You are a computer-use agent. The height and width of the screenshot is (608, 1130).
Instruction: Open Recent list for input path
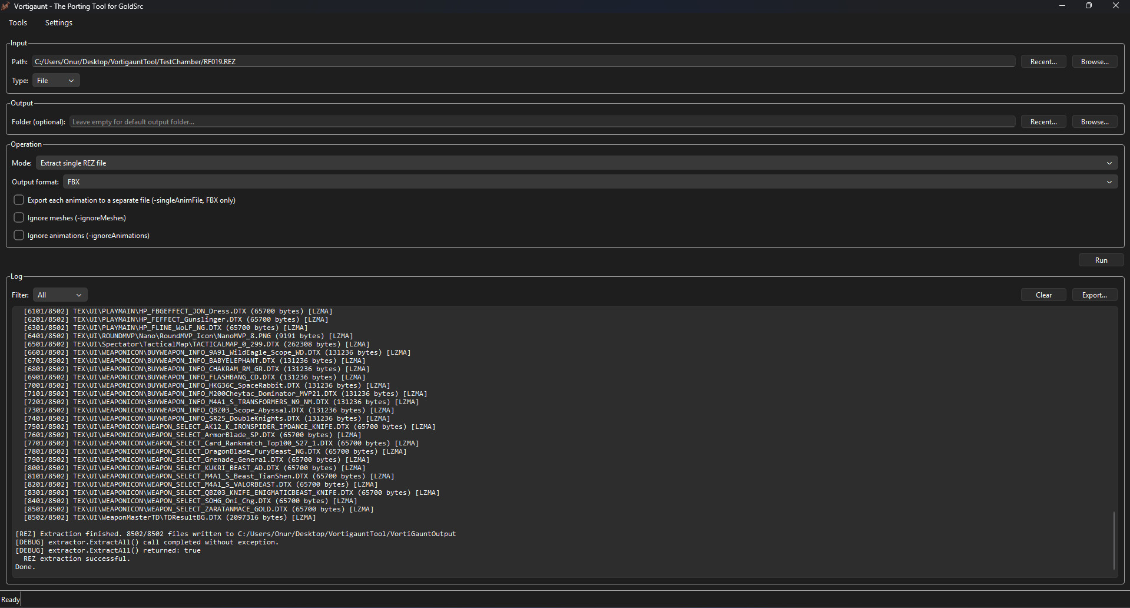point(1043,62)
